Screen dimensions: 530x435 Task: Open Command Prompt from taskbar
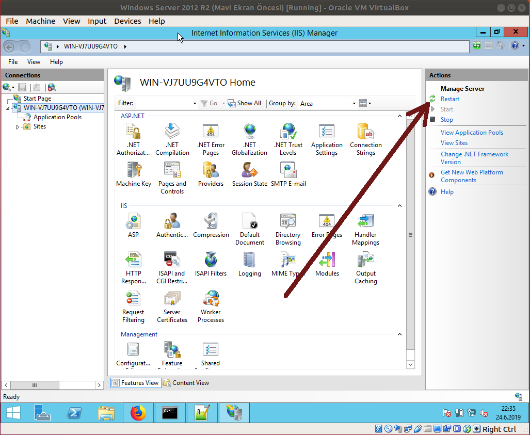170,413
